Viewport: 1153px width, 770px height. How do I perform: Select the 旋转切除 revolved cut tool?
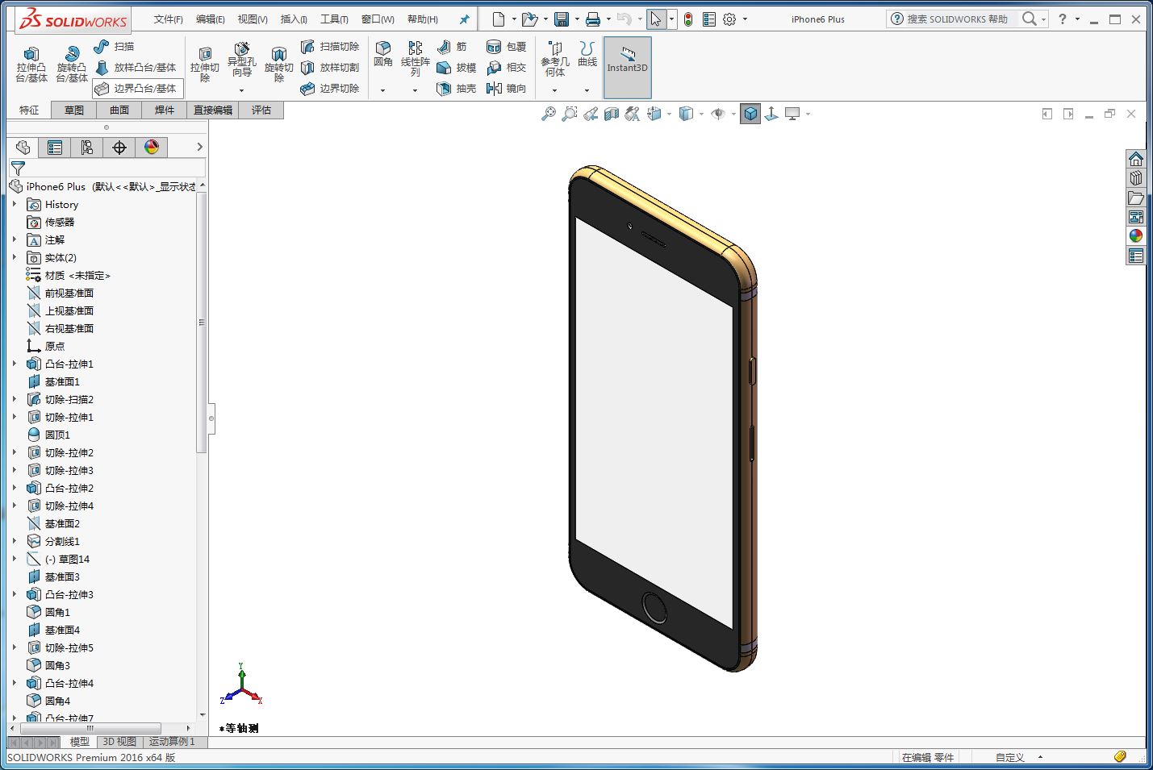pos(278,64)
